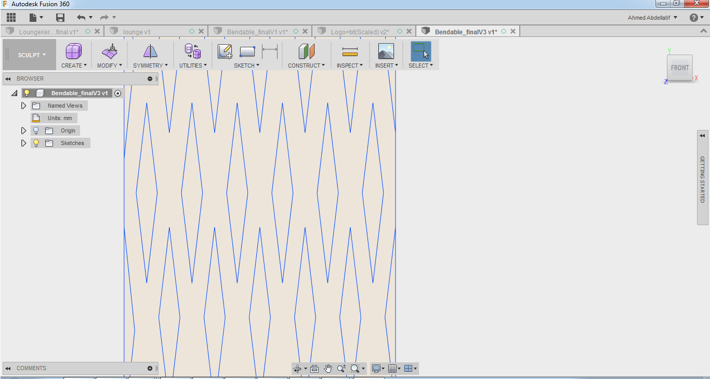The height and width of the screenshot is (379, 710).
Task: Open the CONSTRUCT dropdown menu
Action: 307,66
